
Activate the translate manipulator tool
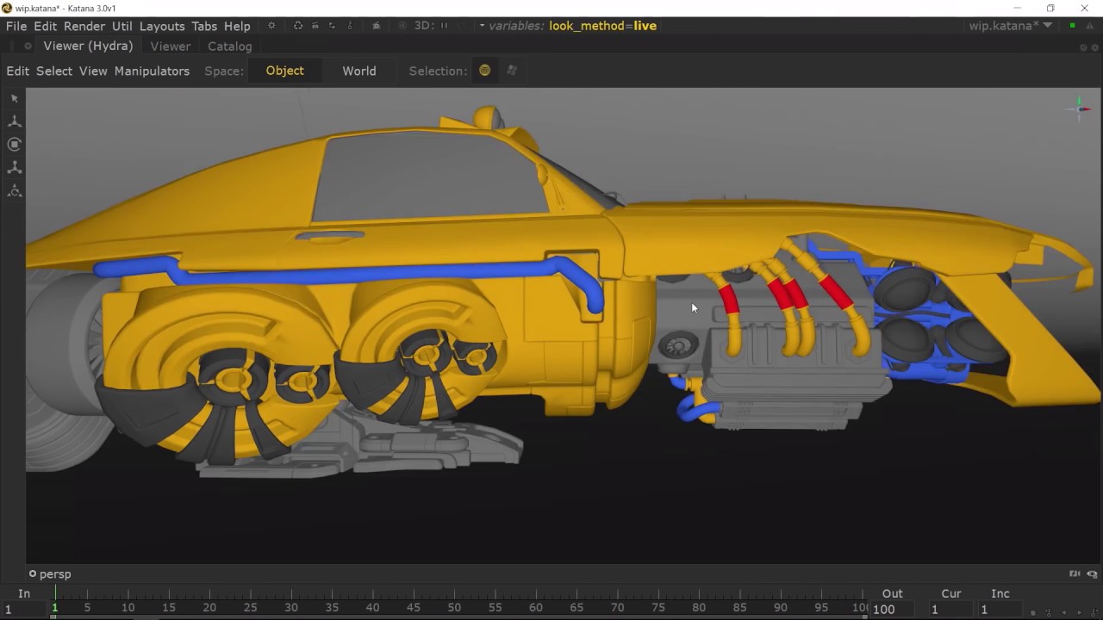(x=15, y=121)
